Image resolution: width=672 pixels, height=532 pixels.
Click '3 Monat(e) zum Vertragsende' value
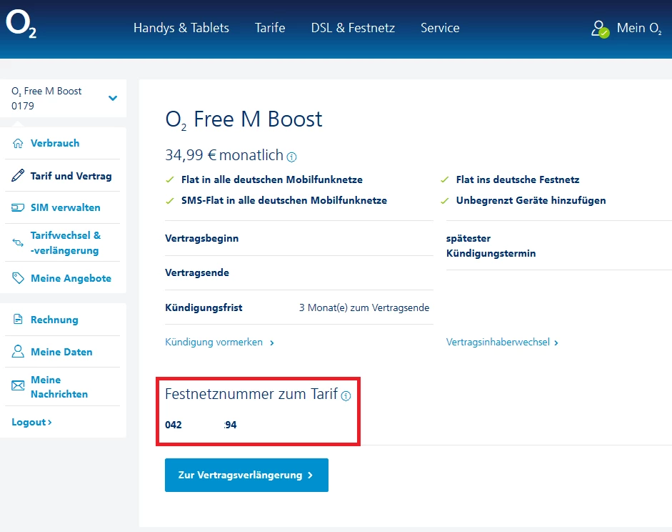click(x=364, y=307)
